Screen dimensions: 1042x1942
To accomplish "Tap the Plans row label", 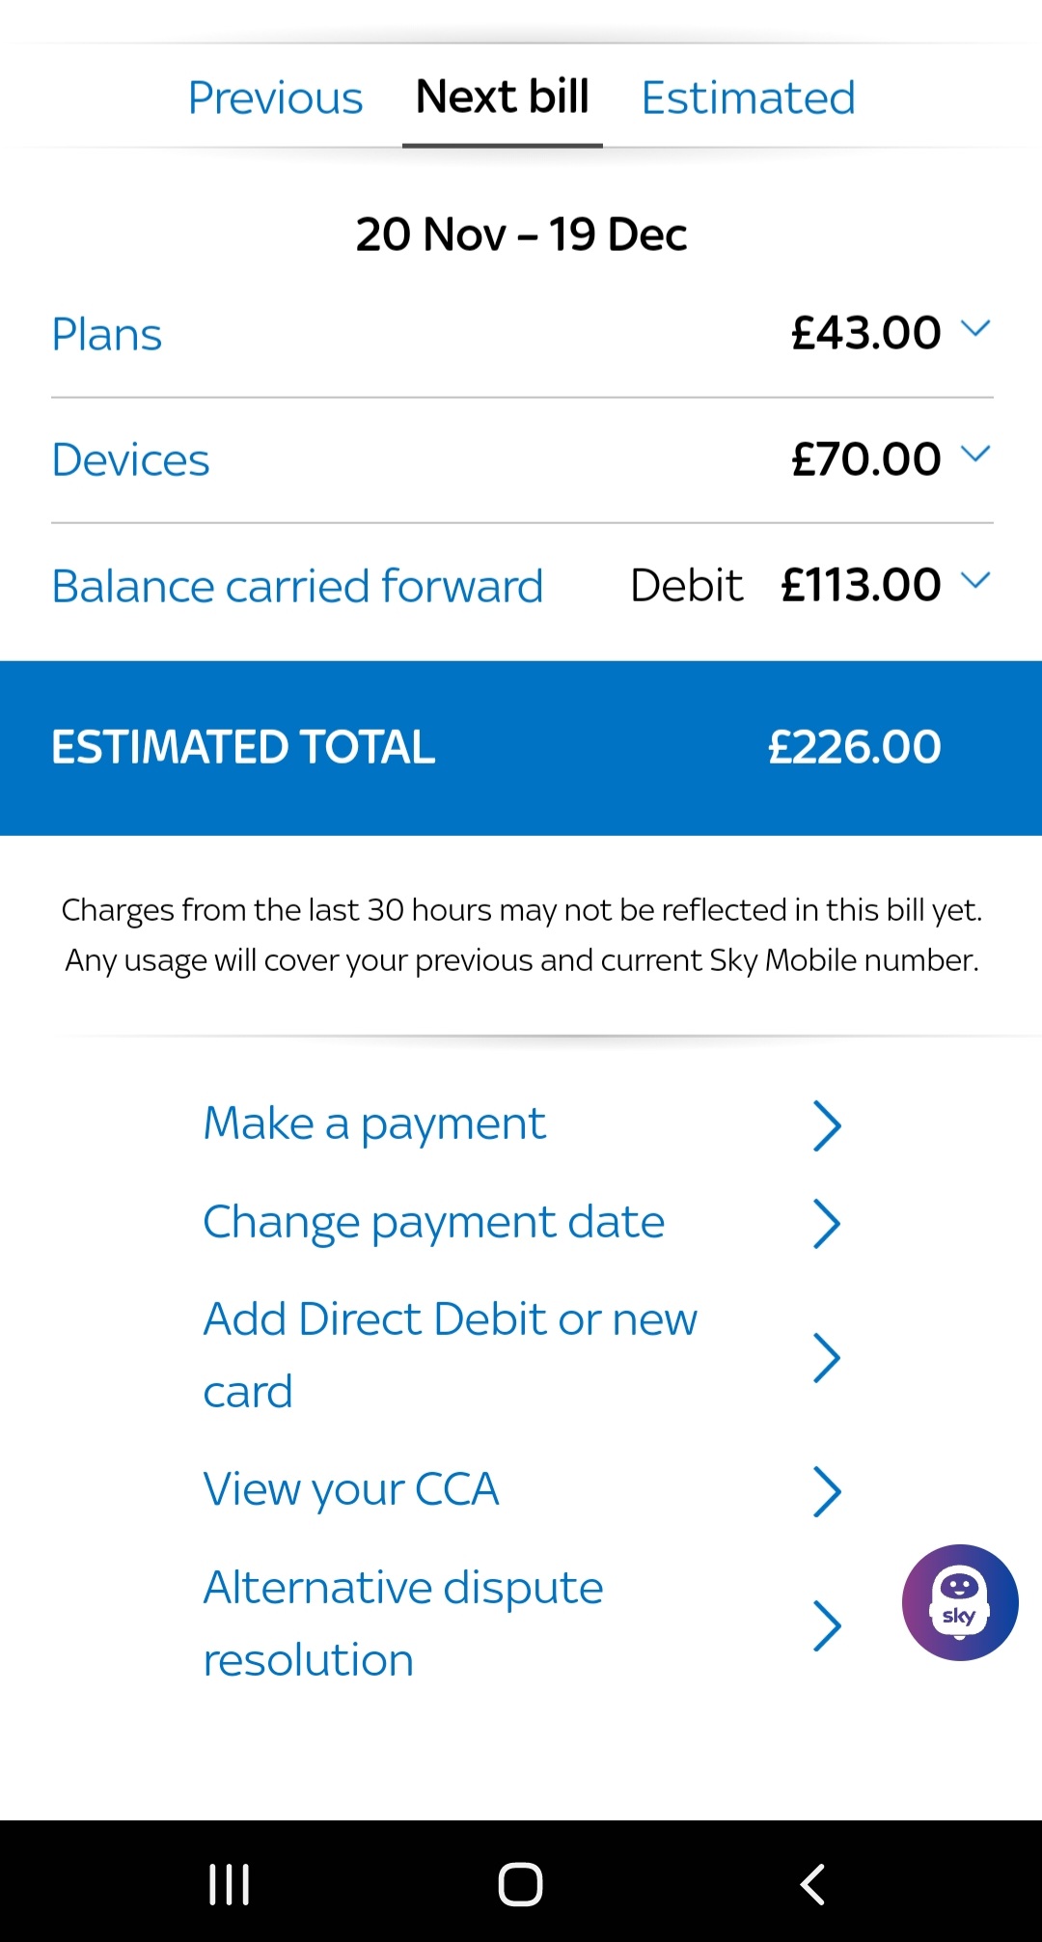I will click(106, 335).
